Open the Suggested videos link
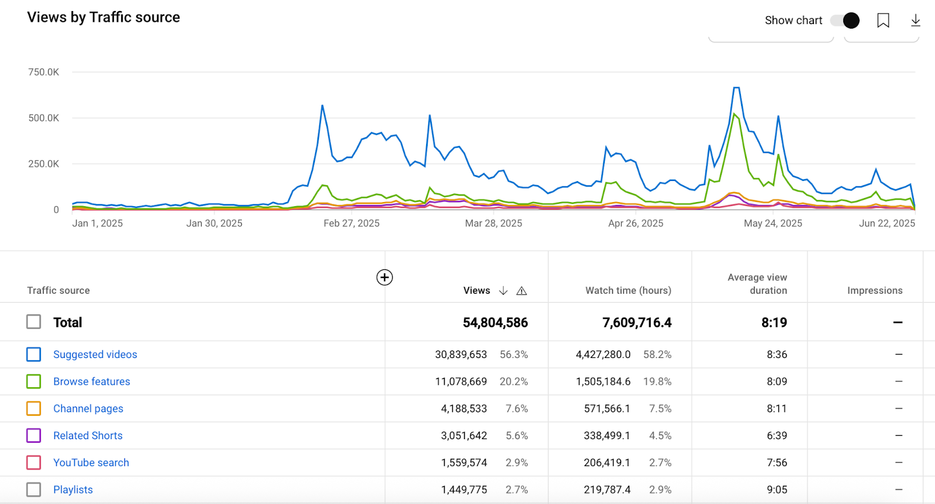This screenshot has height=504, width=935. 95,354
